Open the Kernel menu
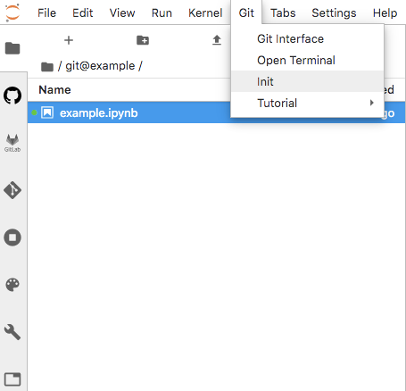406x391 pixels. pos(205,12)
